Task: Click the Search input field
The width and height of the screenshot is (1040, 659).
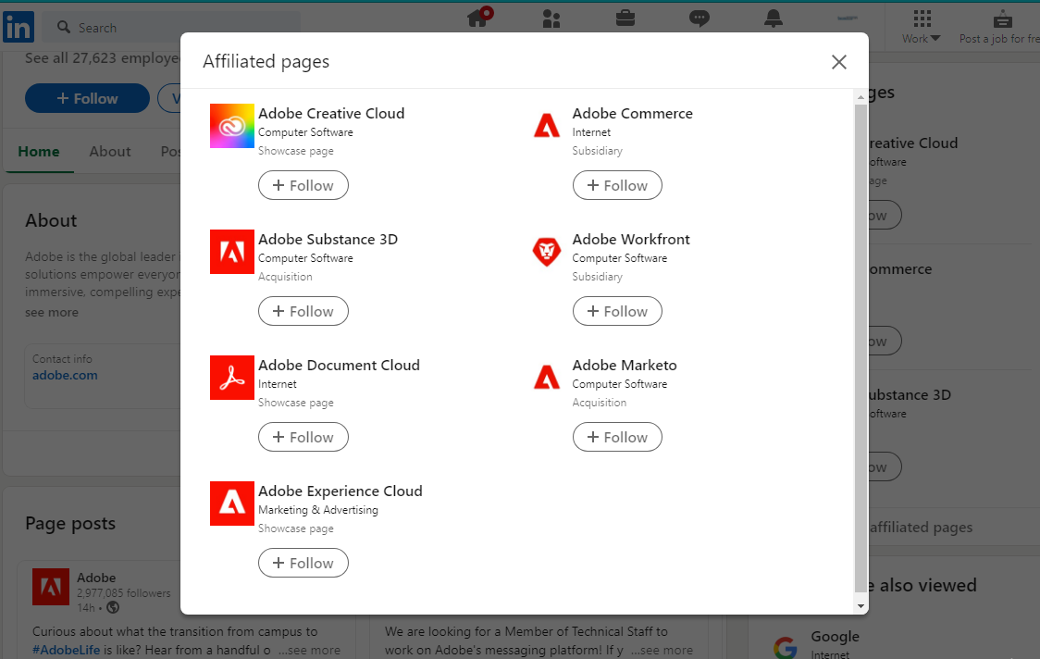Action: 171,27
